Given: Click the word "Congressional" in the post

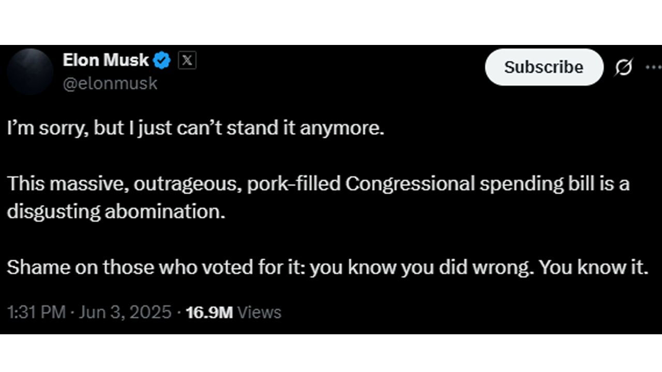Looking at the screenshot, I should [x=410, y=184].
